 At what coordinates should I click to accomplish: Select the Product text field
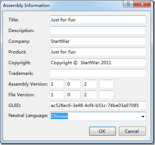click(98, 52)
